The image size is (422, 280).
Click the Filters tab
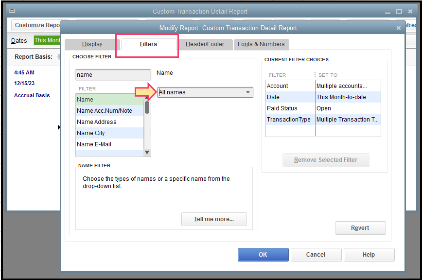(x=148, y=44)
